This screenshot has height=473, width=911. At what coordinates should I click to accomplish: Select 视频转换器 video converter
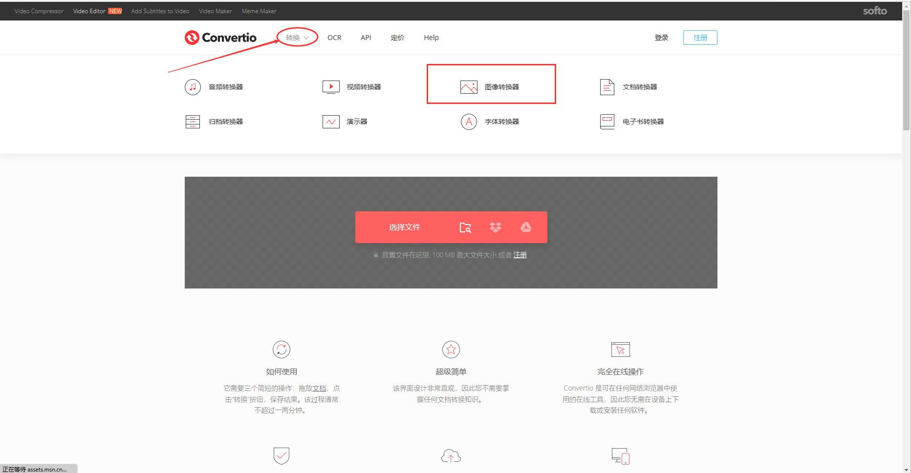click(x=364, y=87)
